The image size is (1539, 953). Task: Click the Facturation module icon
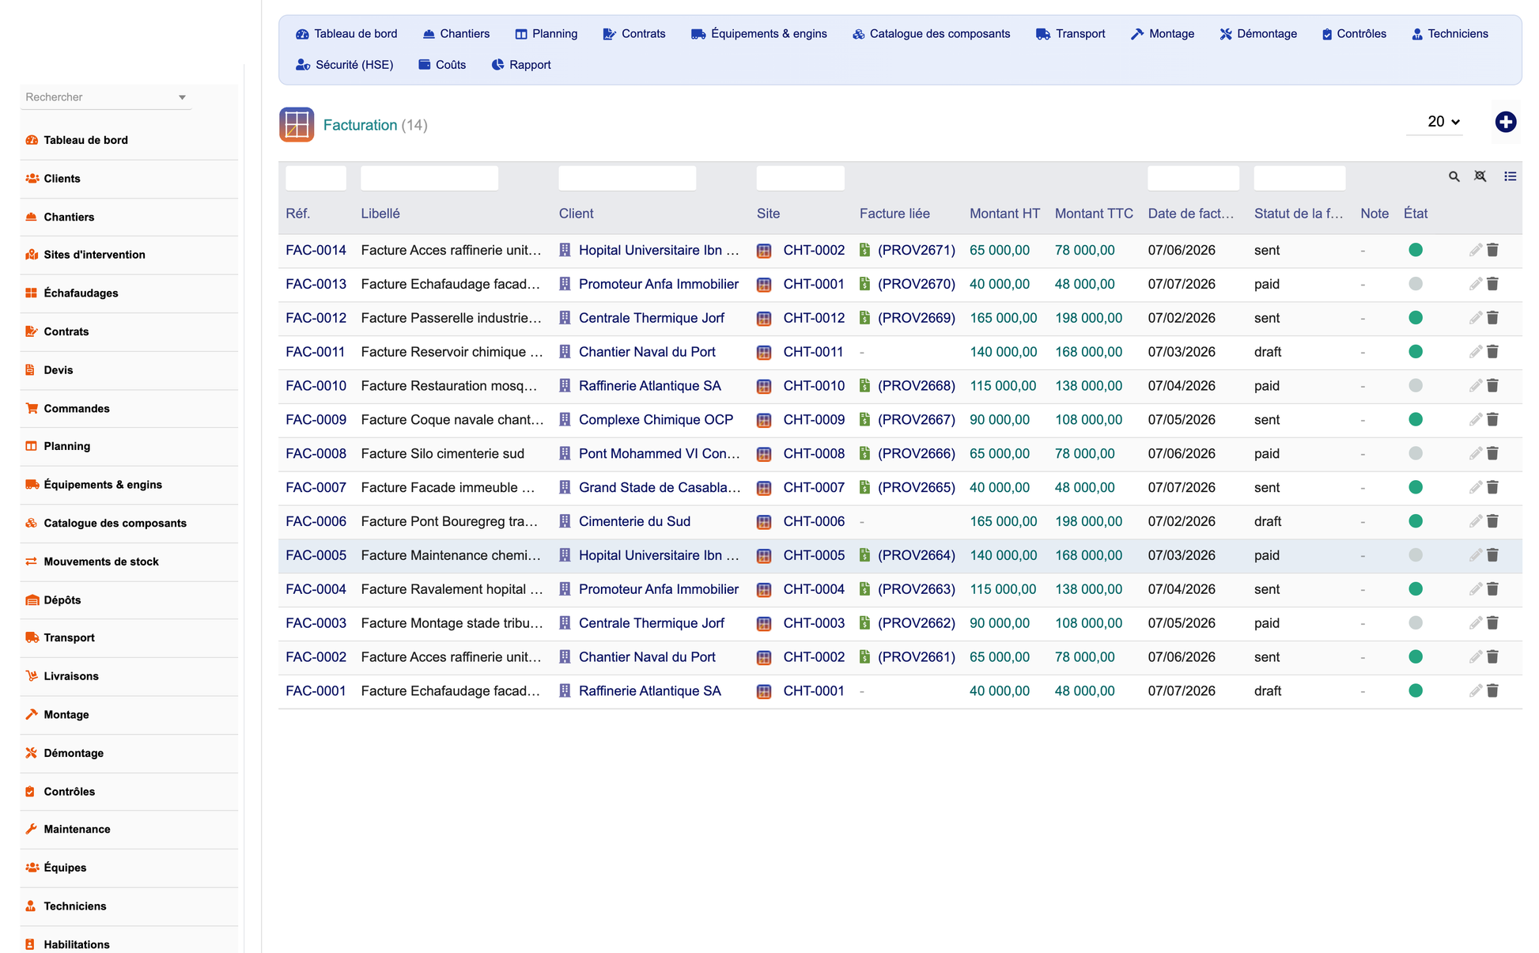pyautogui.click(x=297, y=125)
